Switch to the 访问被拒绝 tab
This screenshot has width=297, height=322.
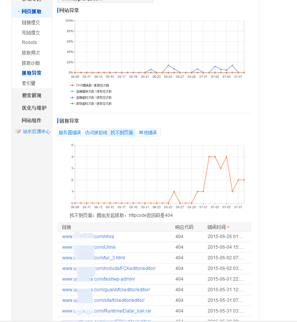96,133
